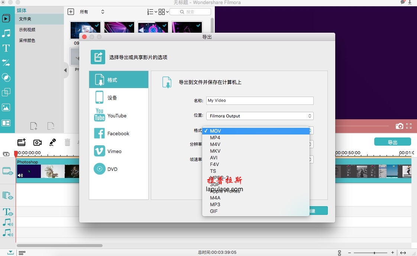Click the 导出 button in main window
This screenshot has width=417, height=256.
(392, 142)
